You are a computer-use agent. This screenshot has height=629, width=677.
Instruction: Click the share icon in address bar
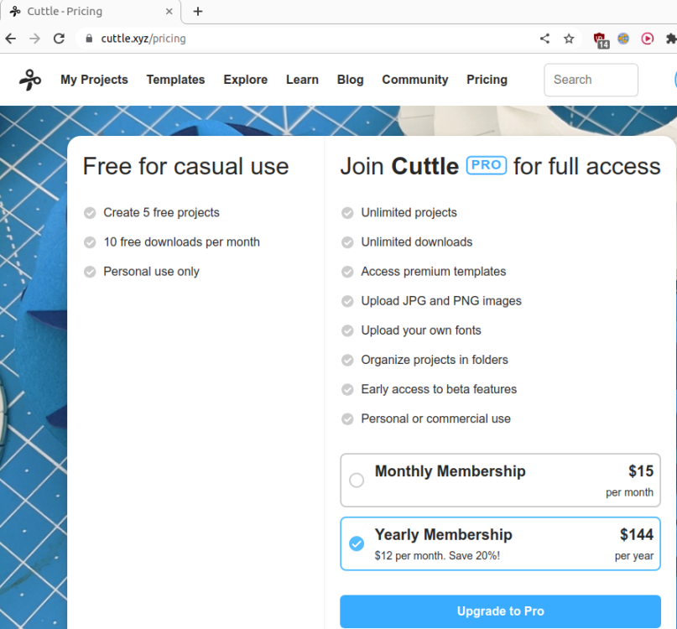(x=544, y=39)
